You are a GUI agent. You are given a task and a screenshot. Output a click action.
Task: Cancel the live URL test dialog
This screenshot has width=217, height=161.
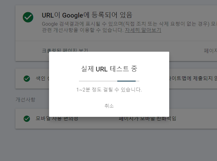point(109,106)
